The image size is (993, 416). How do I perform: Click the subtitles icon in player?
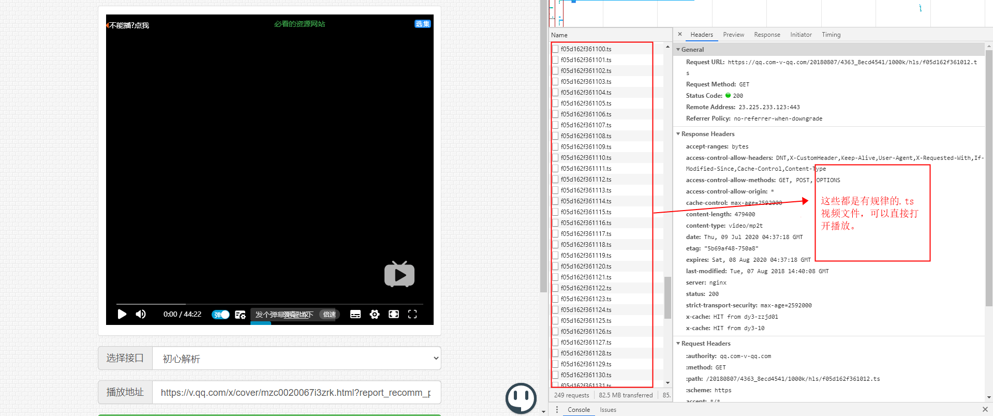355,314
